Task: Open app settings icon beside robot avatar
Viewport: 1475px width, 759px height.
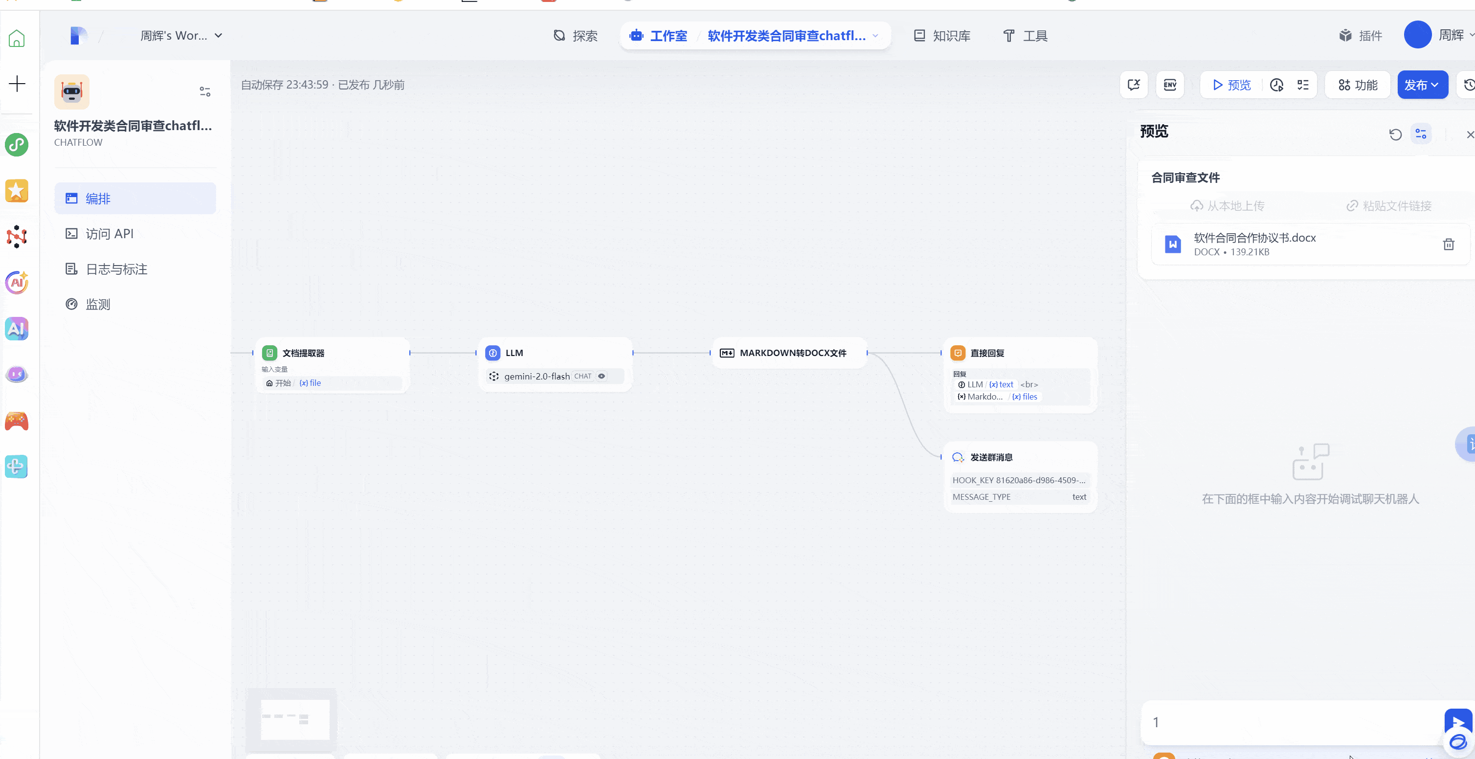Action: [x=204, y=91]
